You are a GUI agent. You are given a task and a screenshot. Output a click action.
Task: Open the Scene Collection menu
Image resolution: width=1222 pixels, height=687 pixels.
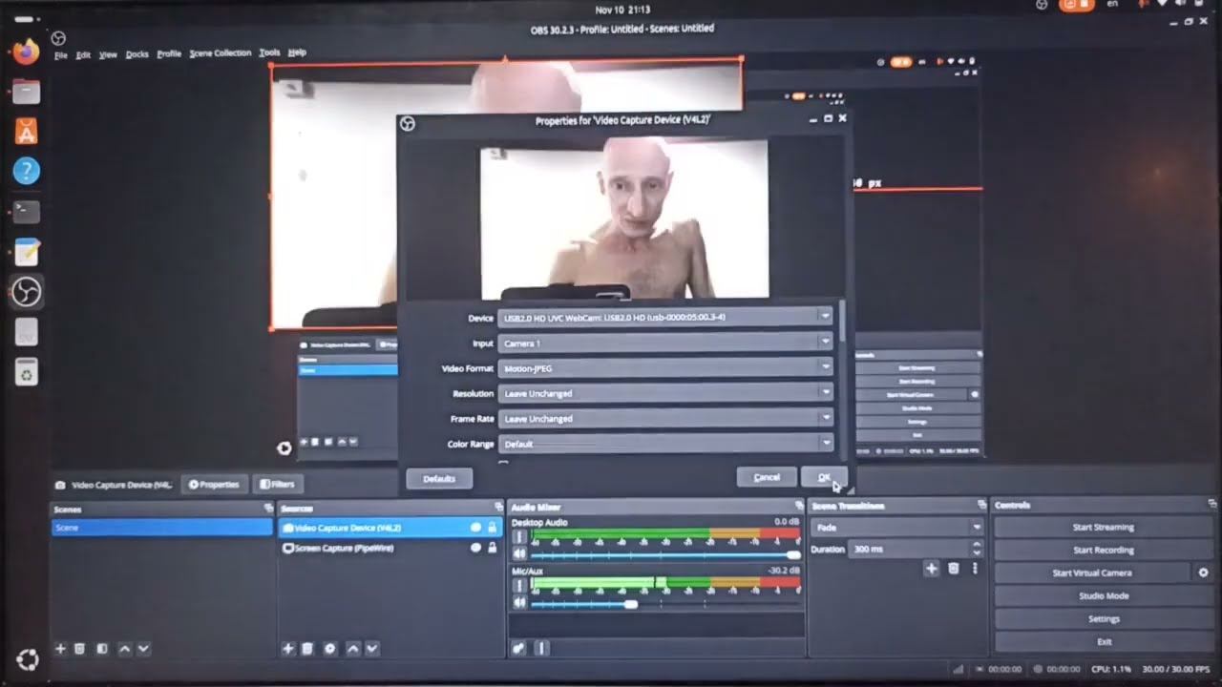point(221,53)
